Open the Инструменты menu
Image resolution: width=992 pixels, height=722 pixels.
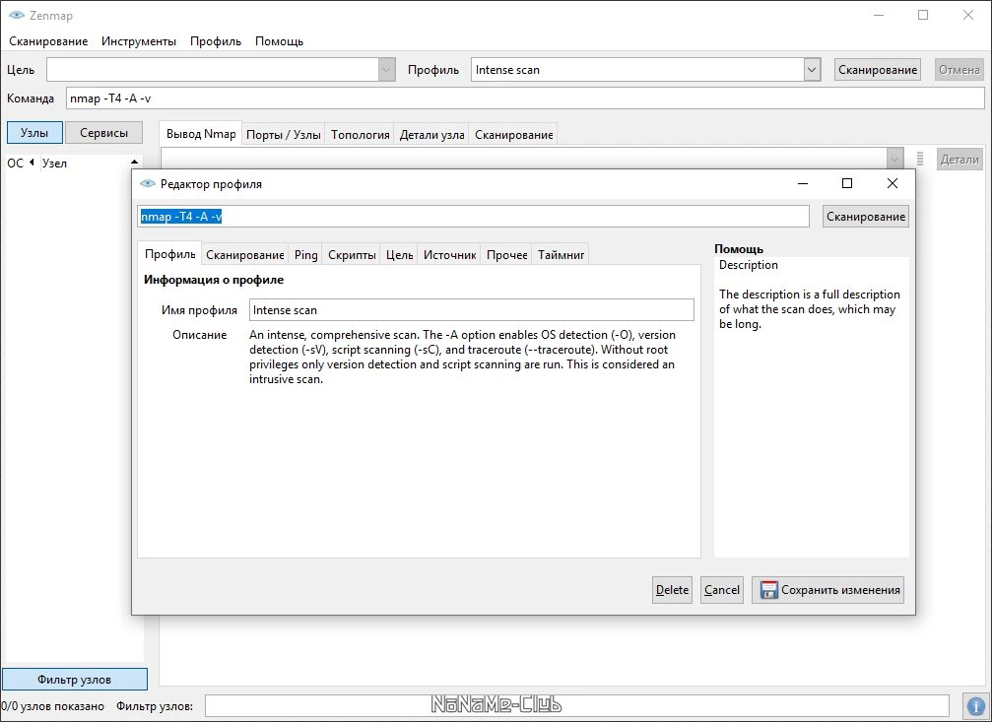click(x=139, y=41)
